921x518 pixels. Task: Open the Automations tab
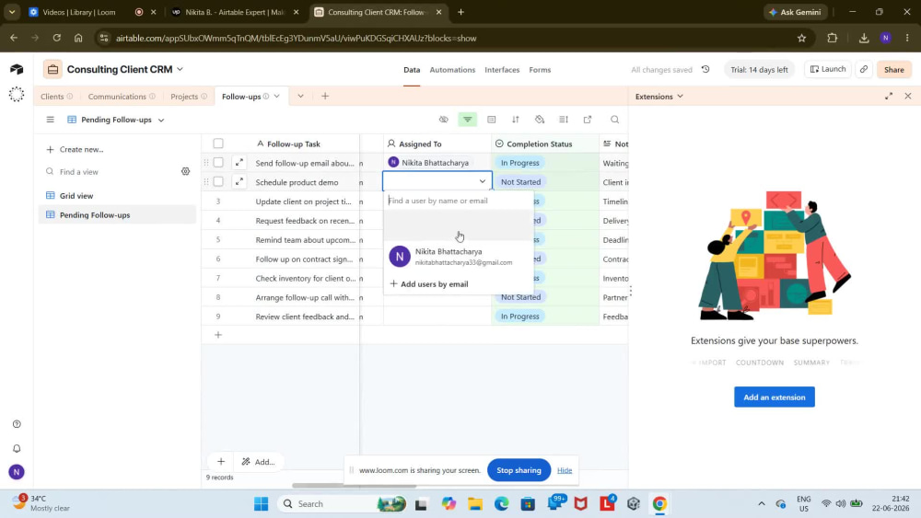pos(452,69)
